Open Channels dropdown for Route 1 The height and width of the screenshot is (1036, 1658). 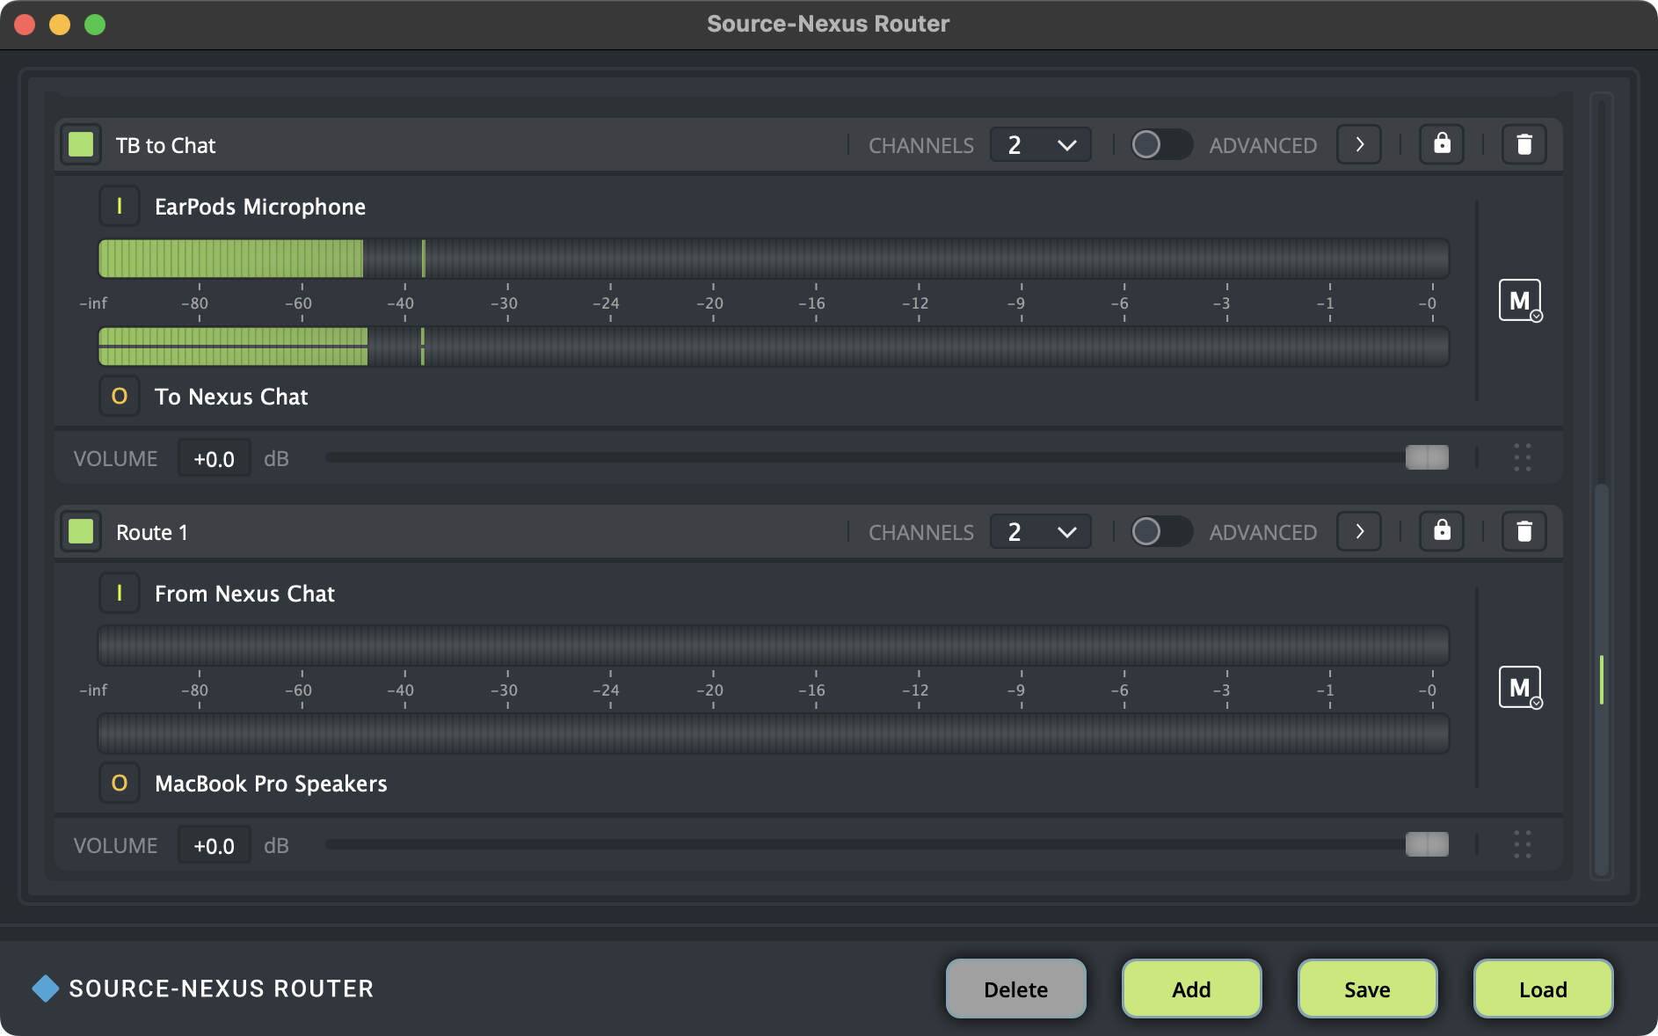1041,531
